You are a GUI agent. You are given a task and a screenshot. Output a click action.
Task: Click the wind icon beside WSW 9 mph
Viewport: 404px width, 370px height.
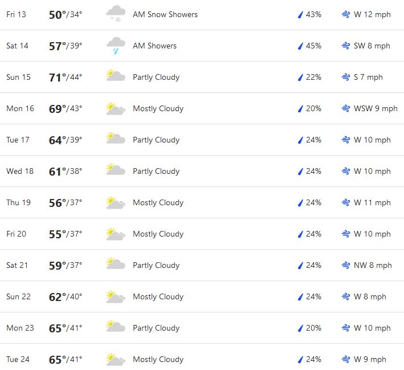point(346,108)
